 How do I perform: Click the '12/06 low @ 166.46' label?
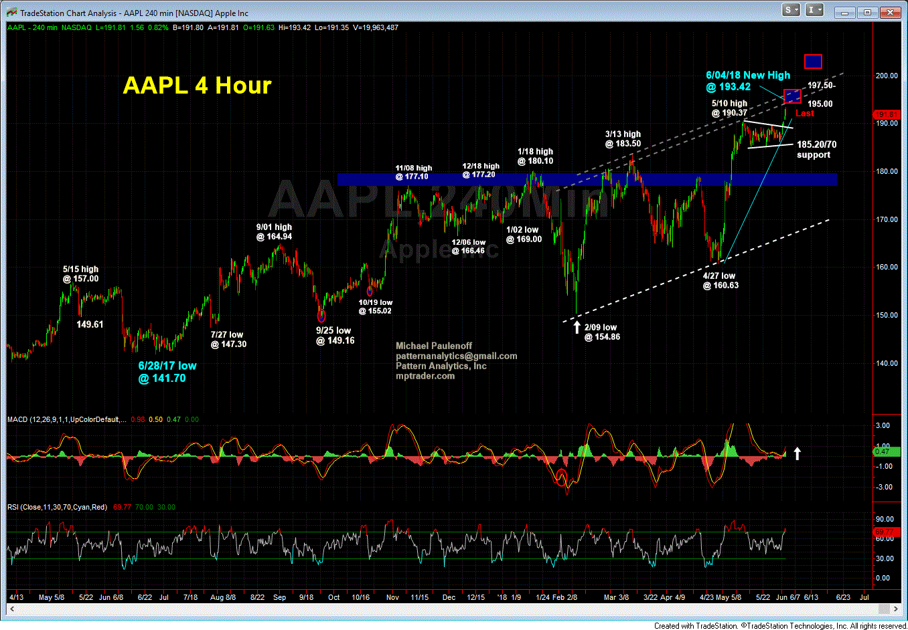tap(468, 246)
